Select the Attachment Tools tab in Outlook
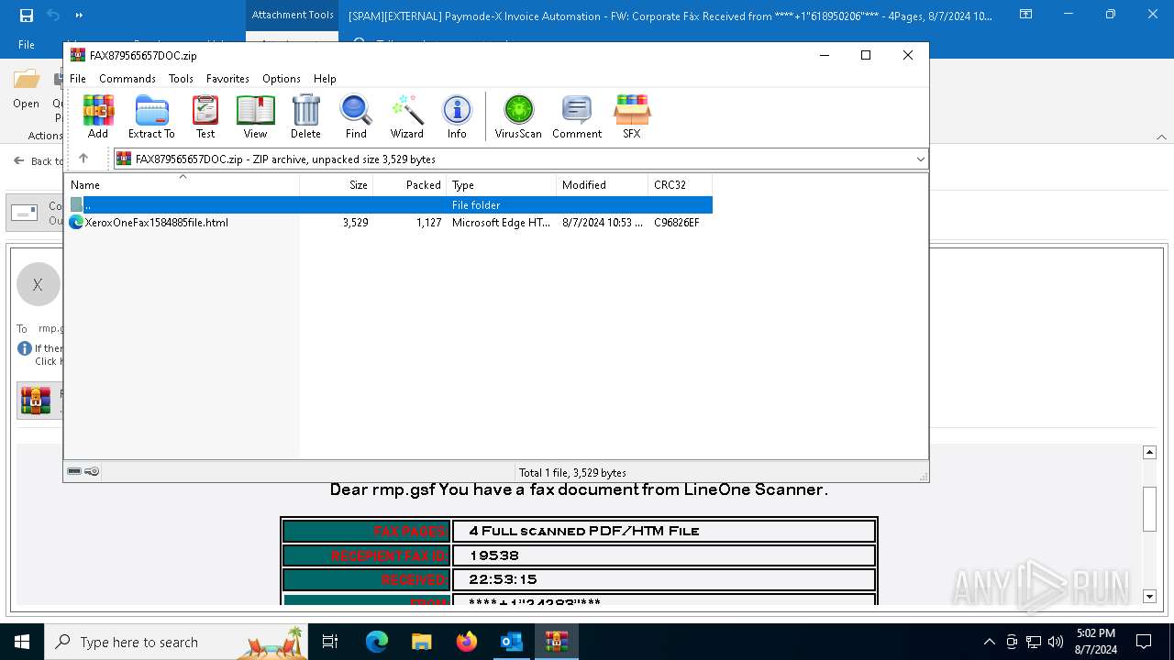 pos(293,15)
